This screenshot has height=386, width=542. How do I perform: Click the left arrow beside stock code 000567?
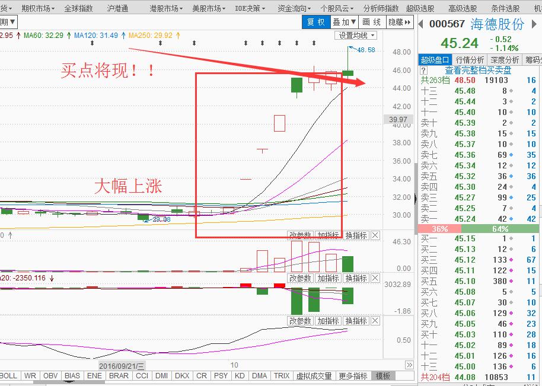pos(420,25)
